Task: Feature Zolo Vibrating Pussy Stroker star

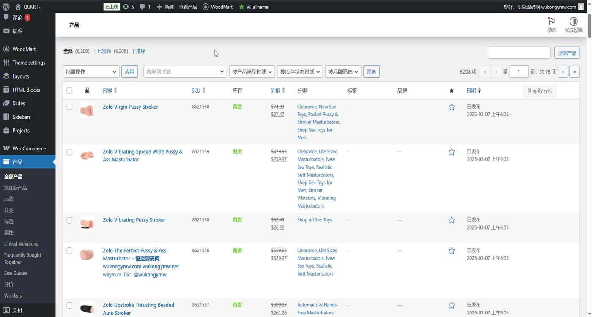Action: coord(452,220)
